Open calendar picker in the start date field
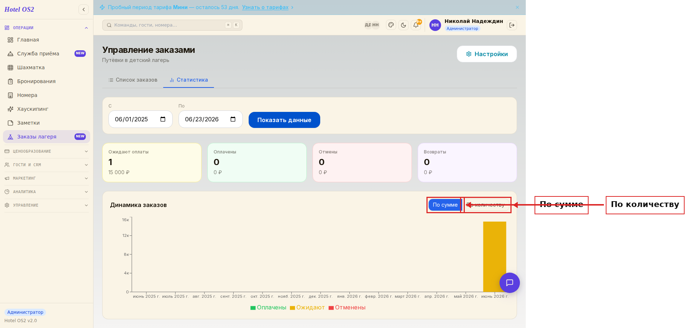The image size is (693, 328). [163, 119]
